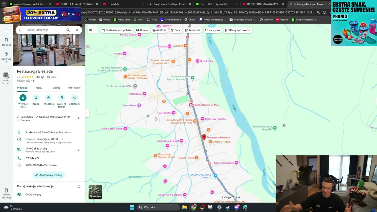Copy the address Środkowa 147
377x212 pixels.
click(49, 132)
